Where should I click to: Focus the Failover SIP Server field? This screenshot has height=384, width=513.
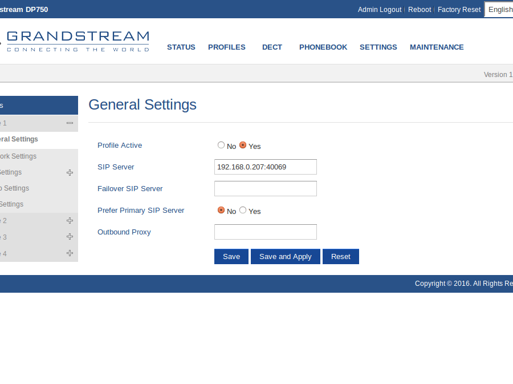click(x=265, y=189)
